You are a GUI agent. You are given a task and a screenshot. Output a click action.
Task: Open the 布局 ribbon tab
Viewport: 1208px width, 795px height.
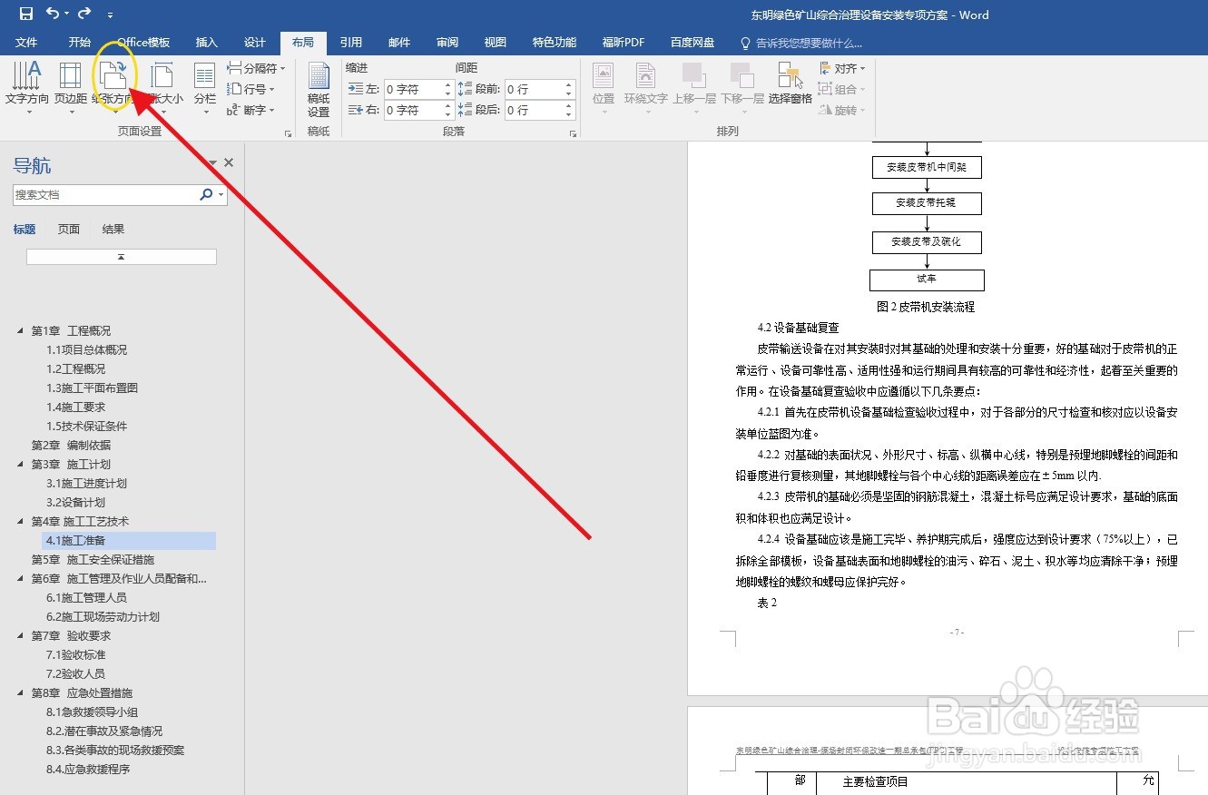(x=303, y=42)
